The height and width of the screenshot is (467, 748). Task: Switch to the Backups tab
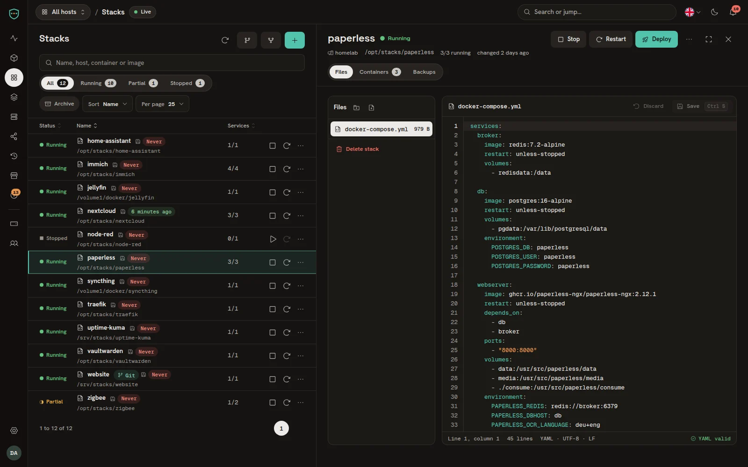click(x=424, y=72)
